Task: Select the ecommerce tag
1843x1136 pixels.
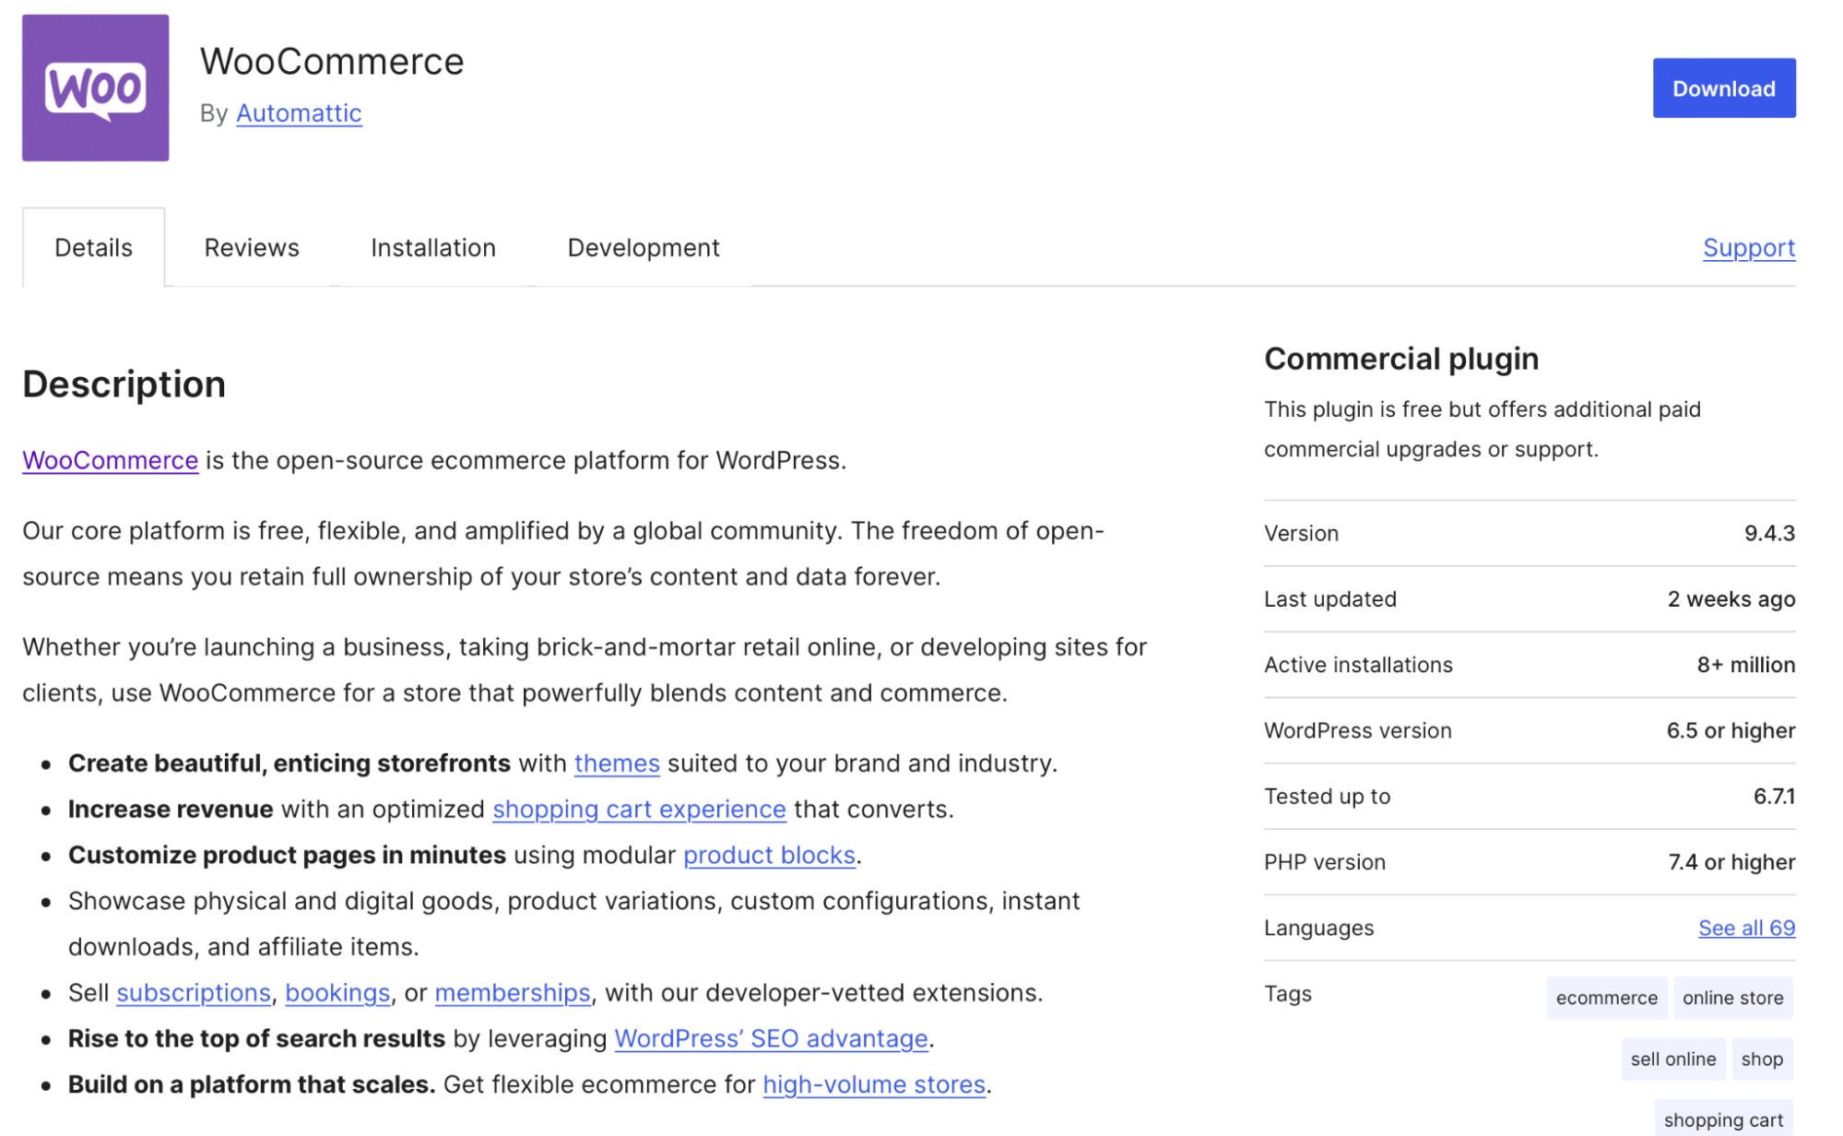Action: point(1606,998)
